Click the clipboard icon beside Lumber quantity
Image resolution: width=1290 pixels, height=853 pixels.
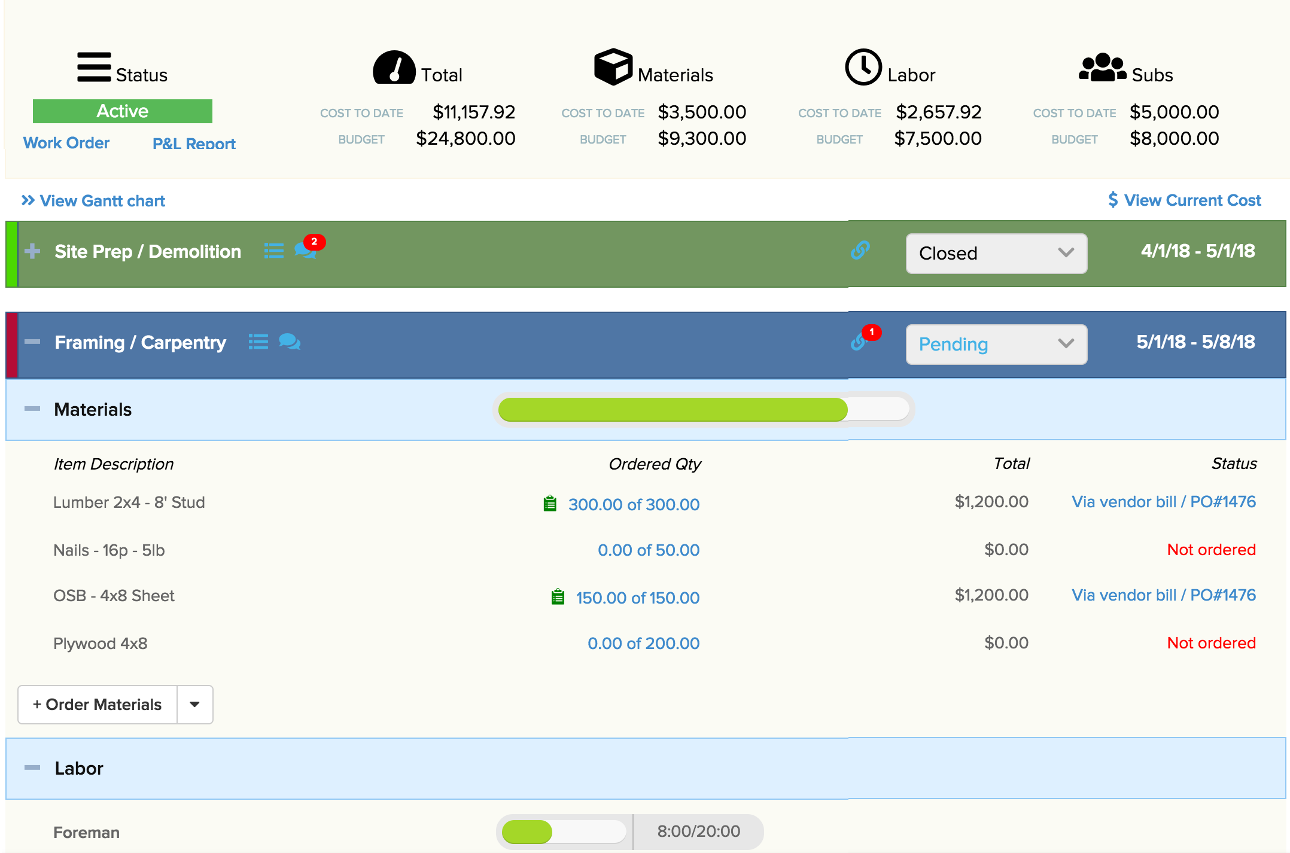[x=550, y=504]
